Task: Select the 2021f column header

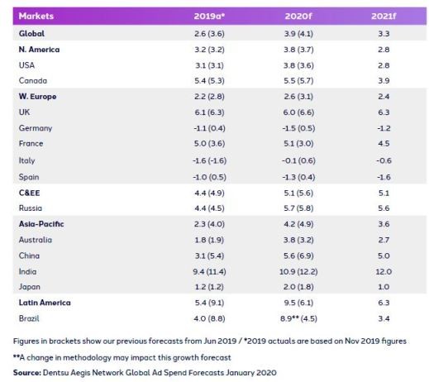Action: (x=384, y=17)
